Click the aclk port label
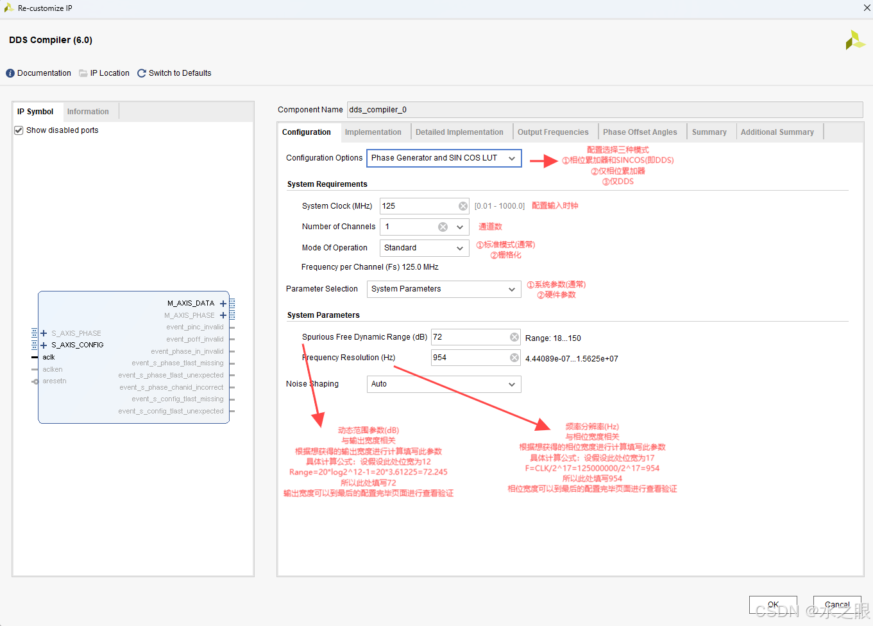873x626 pixels. pyautogui.click(x=49, y=357)
